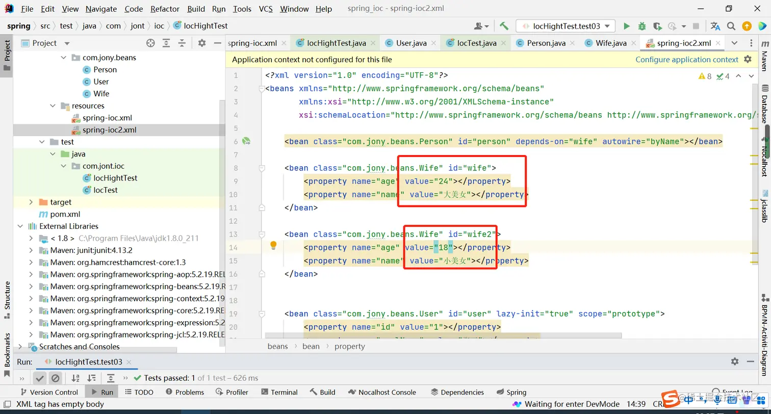Toggle the Structure tool window on the left sidebar
The image size is (771, 414).
[7, 300]
